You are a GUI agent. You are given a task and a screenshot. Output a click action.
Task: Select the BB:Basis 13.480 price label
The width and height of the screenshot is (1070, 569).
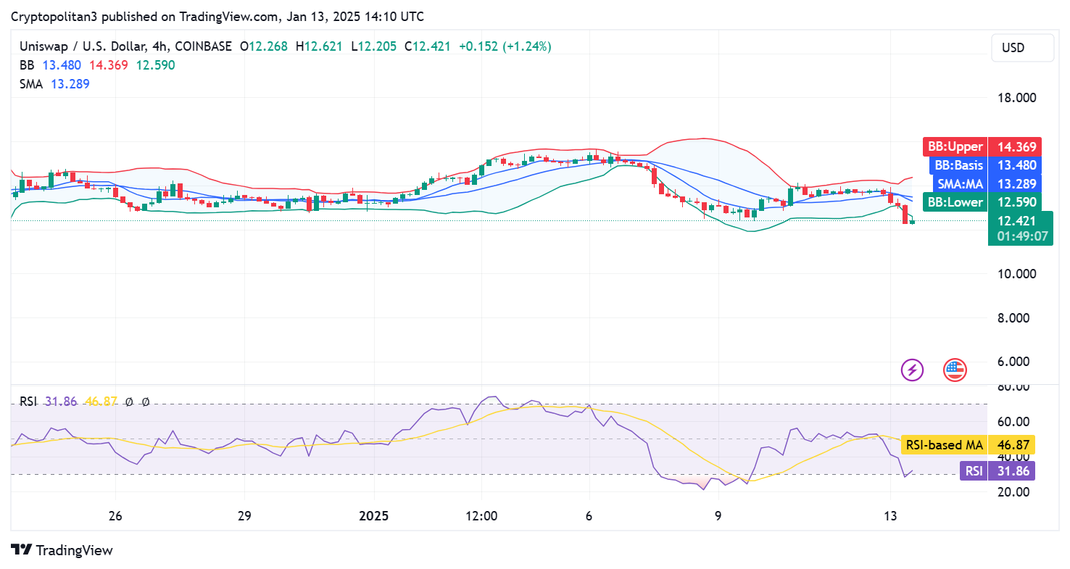click(987, 165)
